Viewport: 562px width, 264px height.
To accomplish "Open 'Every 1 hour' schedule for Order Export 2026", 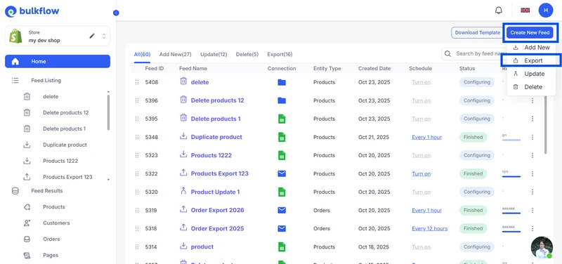I will (x=426, y=210).
